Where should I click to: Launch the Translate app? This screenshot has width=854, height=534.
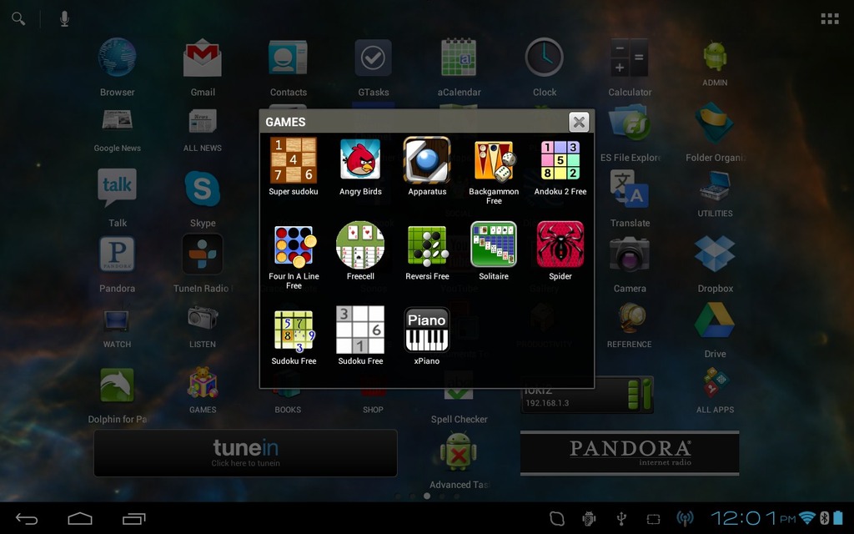pyautogui.click(x=630, y=188)
